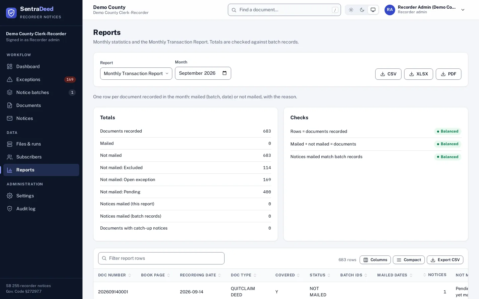This screenshot has width=479, height=299.
Task: Click the Exceptions warning triangle icon
Action: pos(10,79)
